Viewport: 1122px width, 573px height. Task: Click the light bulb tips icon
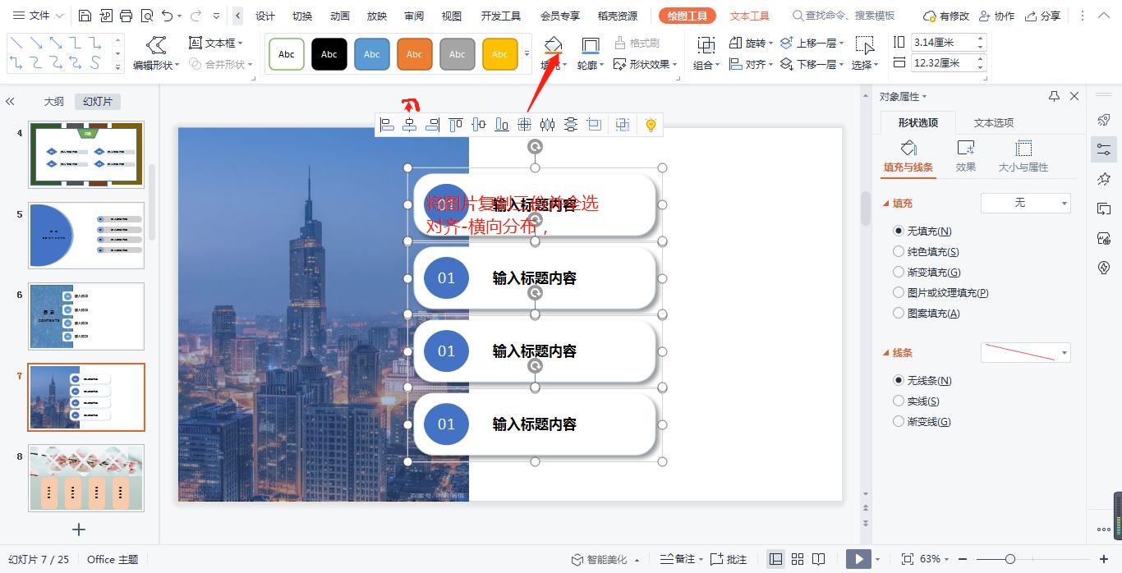tap(651, 125)
